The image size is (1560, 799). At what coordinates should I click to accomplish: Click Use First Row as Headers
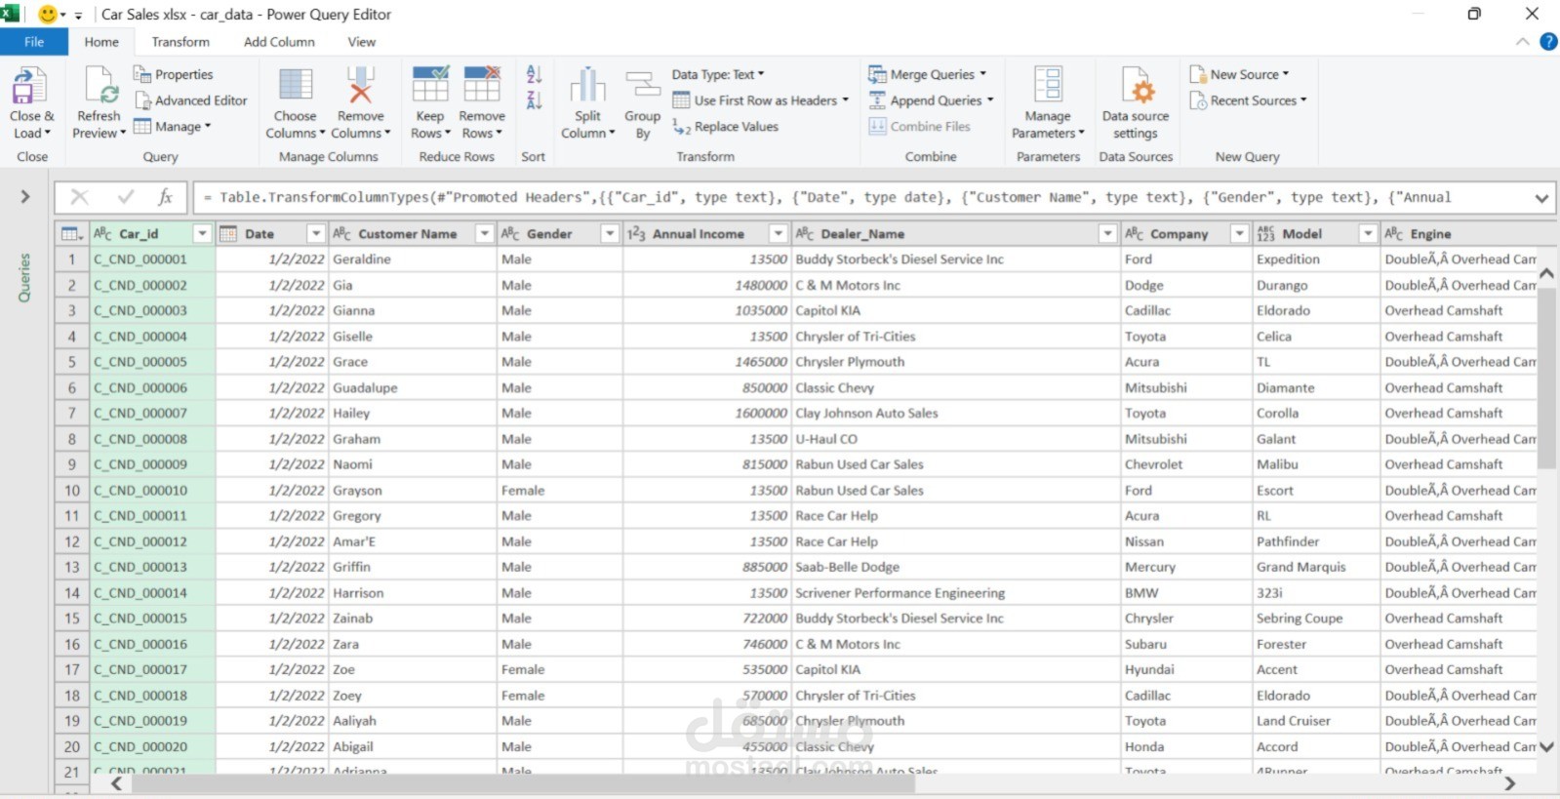760,100
